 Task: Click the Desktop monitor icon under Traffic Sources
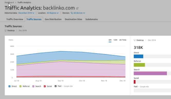[6, 30]
